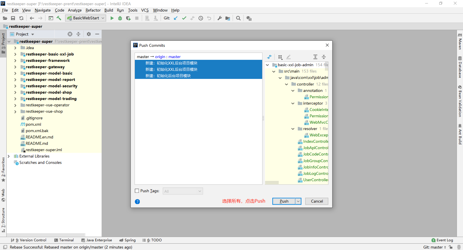The width and height of the screenshot is (463, 250).
Task: Click Save All toolbar icon
Action: [x=13, y=18]
